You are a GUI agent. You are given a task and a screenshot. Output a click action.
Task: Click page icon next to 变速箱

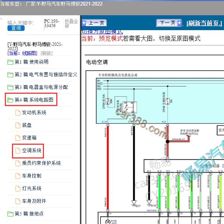[x=18, y=138]
